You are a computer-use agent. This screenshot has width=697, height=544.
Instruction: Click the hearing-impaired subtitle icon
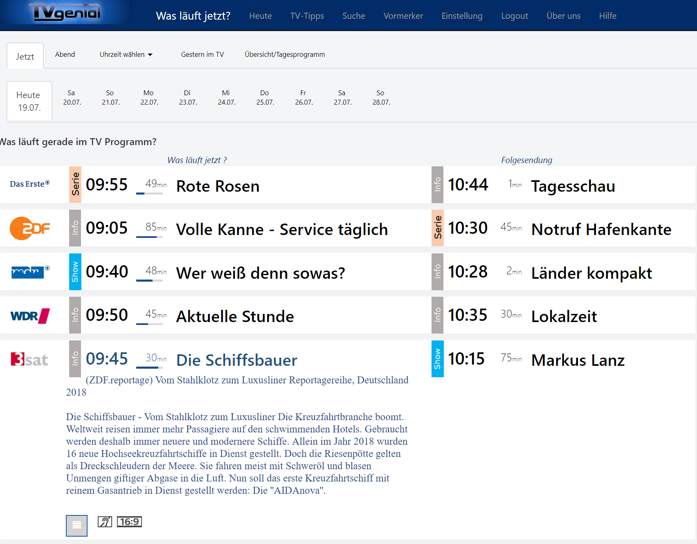[x=105, y=522]
